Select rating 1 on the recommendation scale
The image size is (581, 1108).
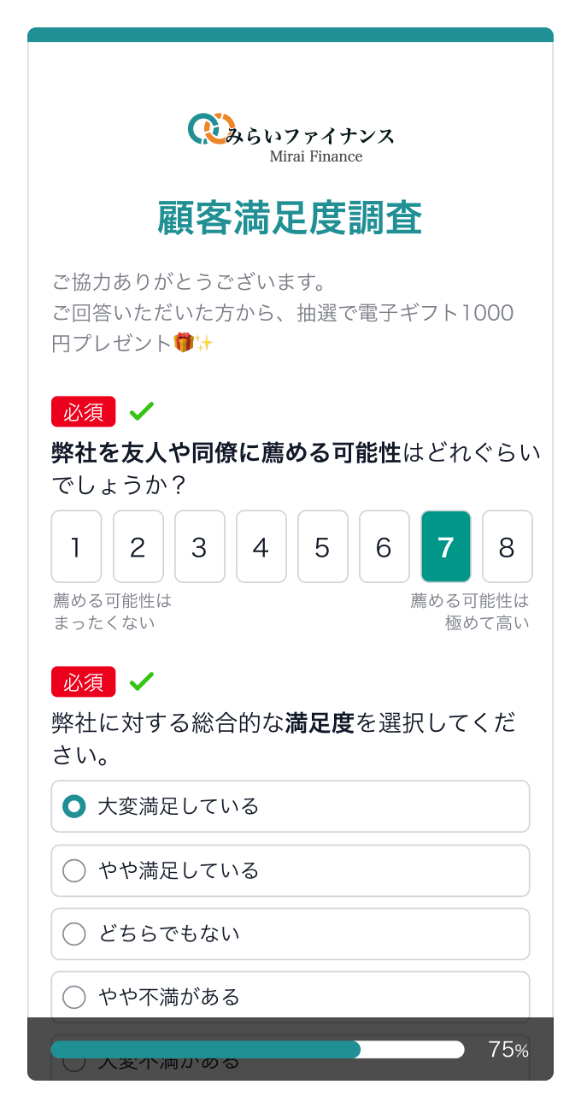point(76,546)
